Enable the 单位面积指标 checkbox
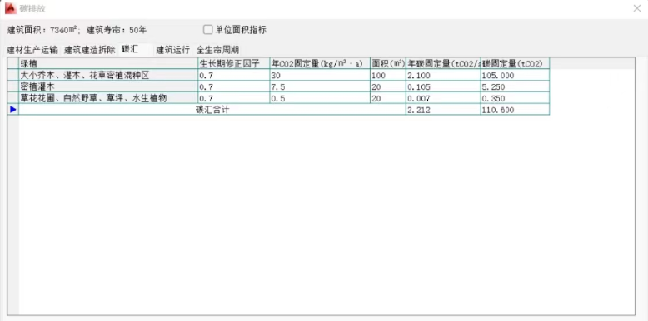 (x=207, y=30)
